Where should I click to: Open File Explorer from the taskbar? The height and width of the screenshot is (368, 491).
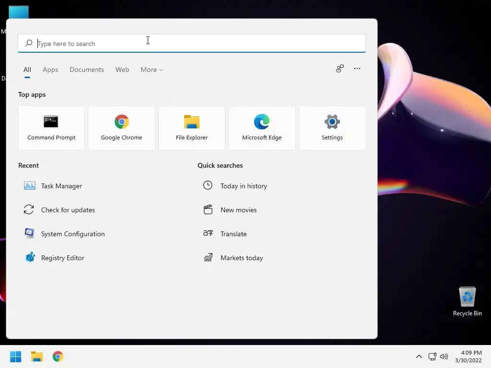click(37, 356)
